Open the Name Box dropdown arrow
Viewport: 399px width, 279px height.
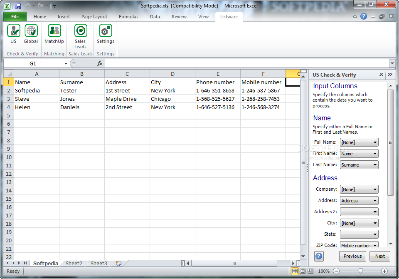pyautogui.click(x=66, y=63)
